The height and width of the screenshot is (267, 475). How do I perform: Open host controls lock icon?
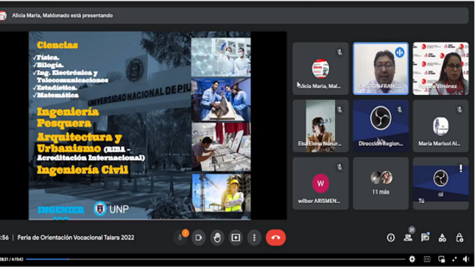pos(460,238)
